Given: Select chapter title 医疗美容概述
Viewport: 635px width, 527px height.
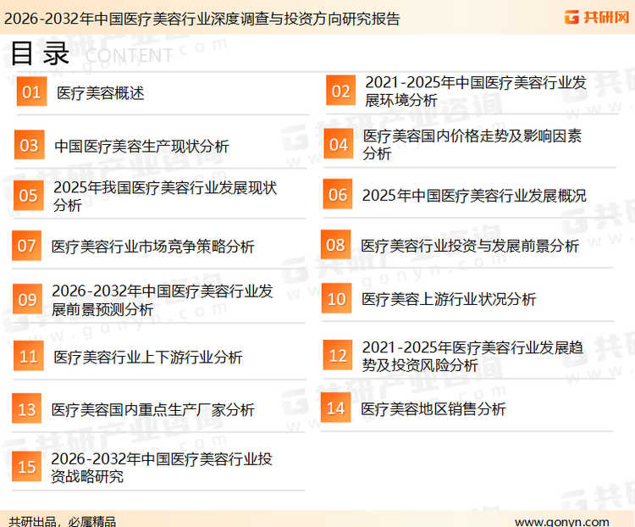Looking at the screenshot, I should [101, 93].
